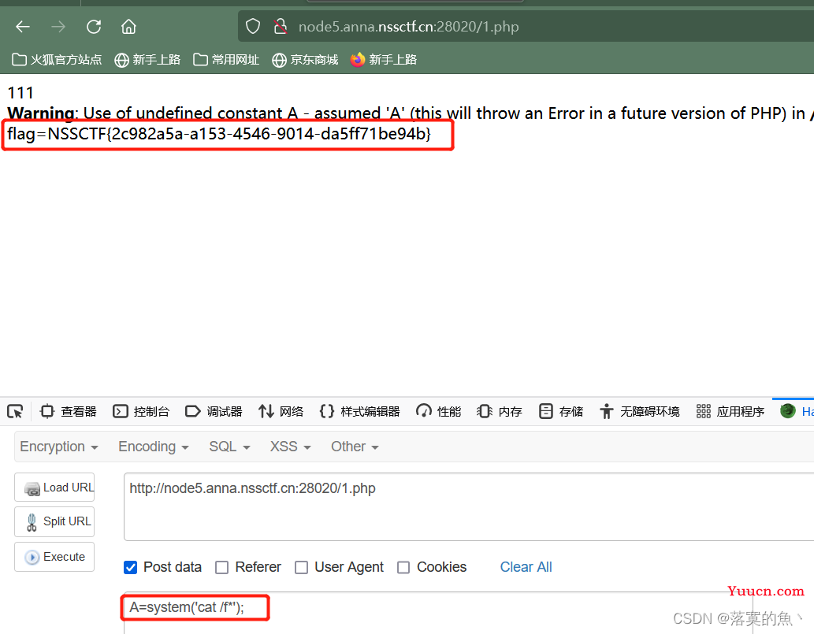Image resolution: width=814 pixels, height=634 pixels.
Task: Click the Clear All link
Action: point(526,567)
